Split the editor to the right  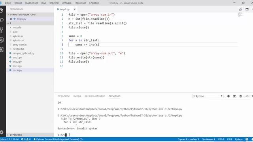pyautogui.click(x=247, y=9)
